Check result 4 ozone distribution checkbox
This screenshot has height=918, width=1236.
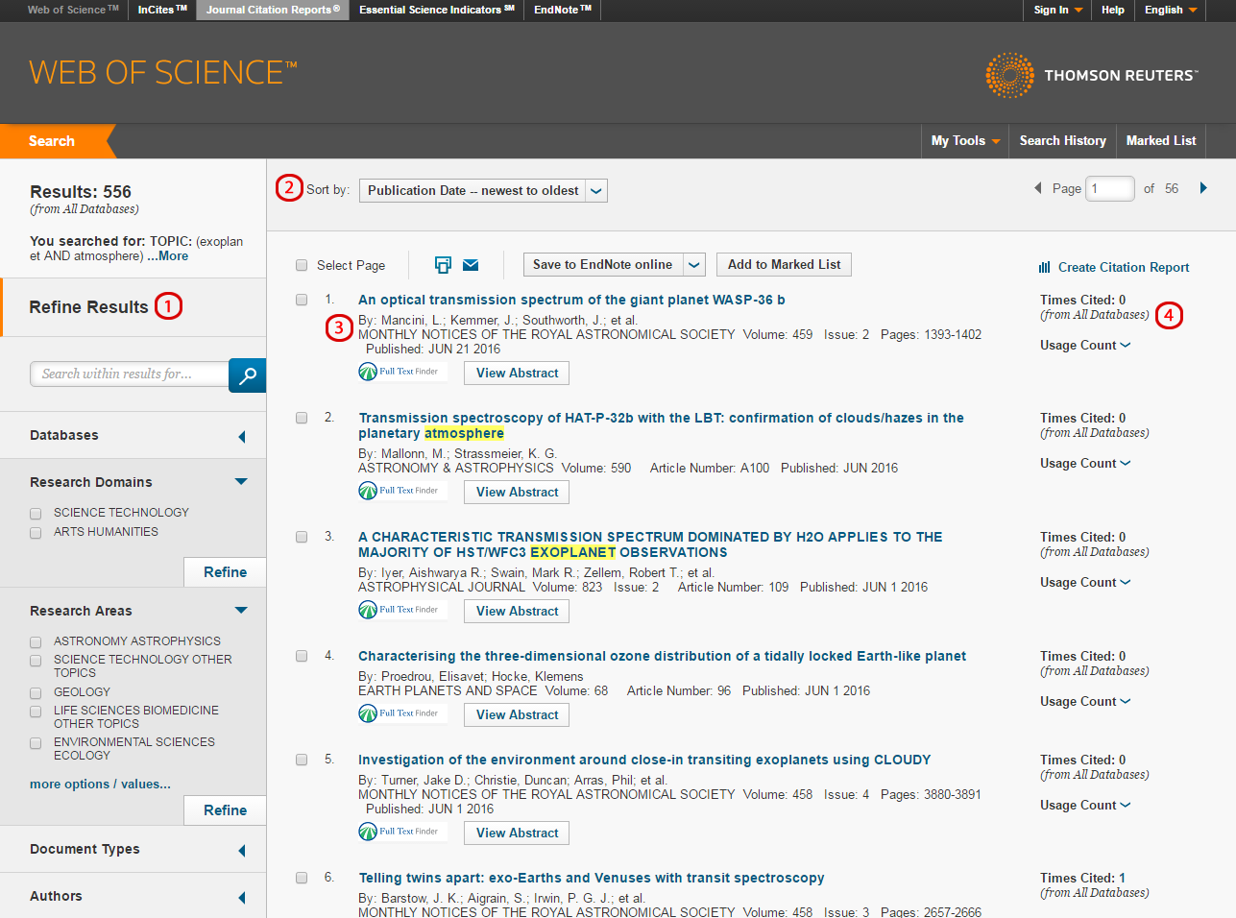click(x=302, y=656)
